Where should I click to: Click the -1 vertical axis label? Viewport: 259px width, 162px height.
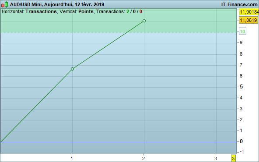click(x=241, y=151)
